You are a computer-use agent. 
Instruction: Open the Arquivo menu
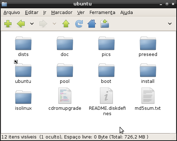12,13
